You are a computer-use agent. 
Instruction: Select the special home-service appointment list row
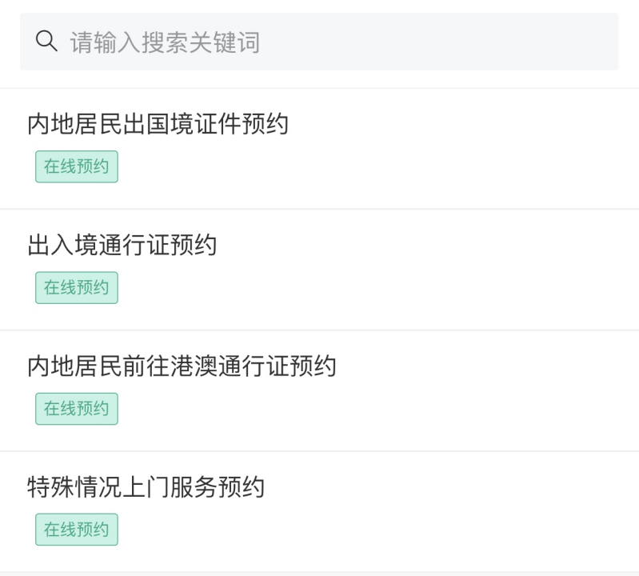coord(320,511)
